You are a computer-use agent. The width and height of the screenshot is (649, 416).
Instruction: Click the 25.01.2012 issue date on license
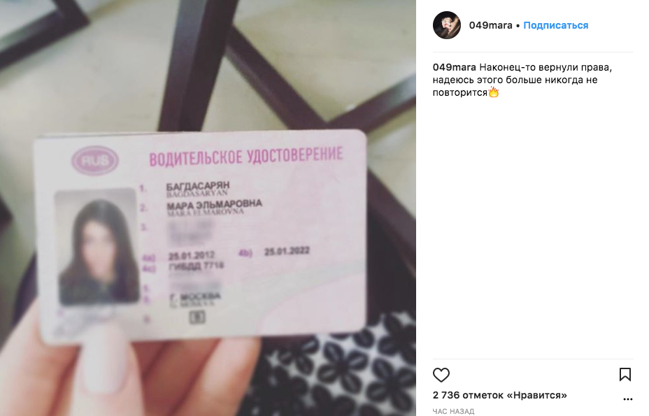pyautogui.click(x=191, y=255)
